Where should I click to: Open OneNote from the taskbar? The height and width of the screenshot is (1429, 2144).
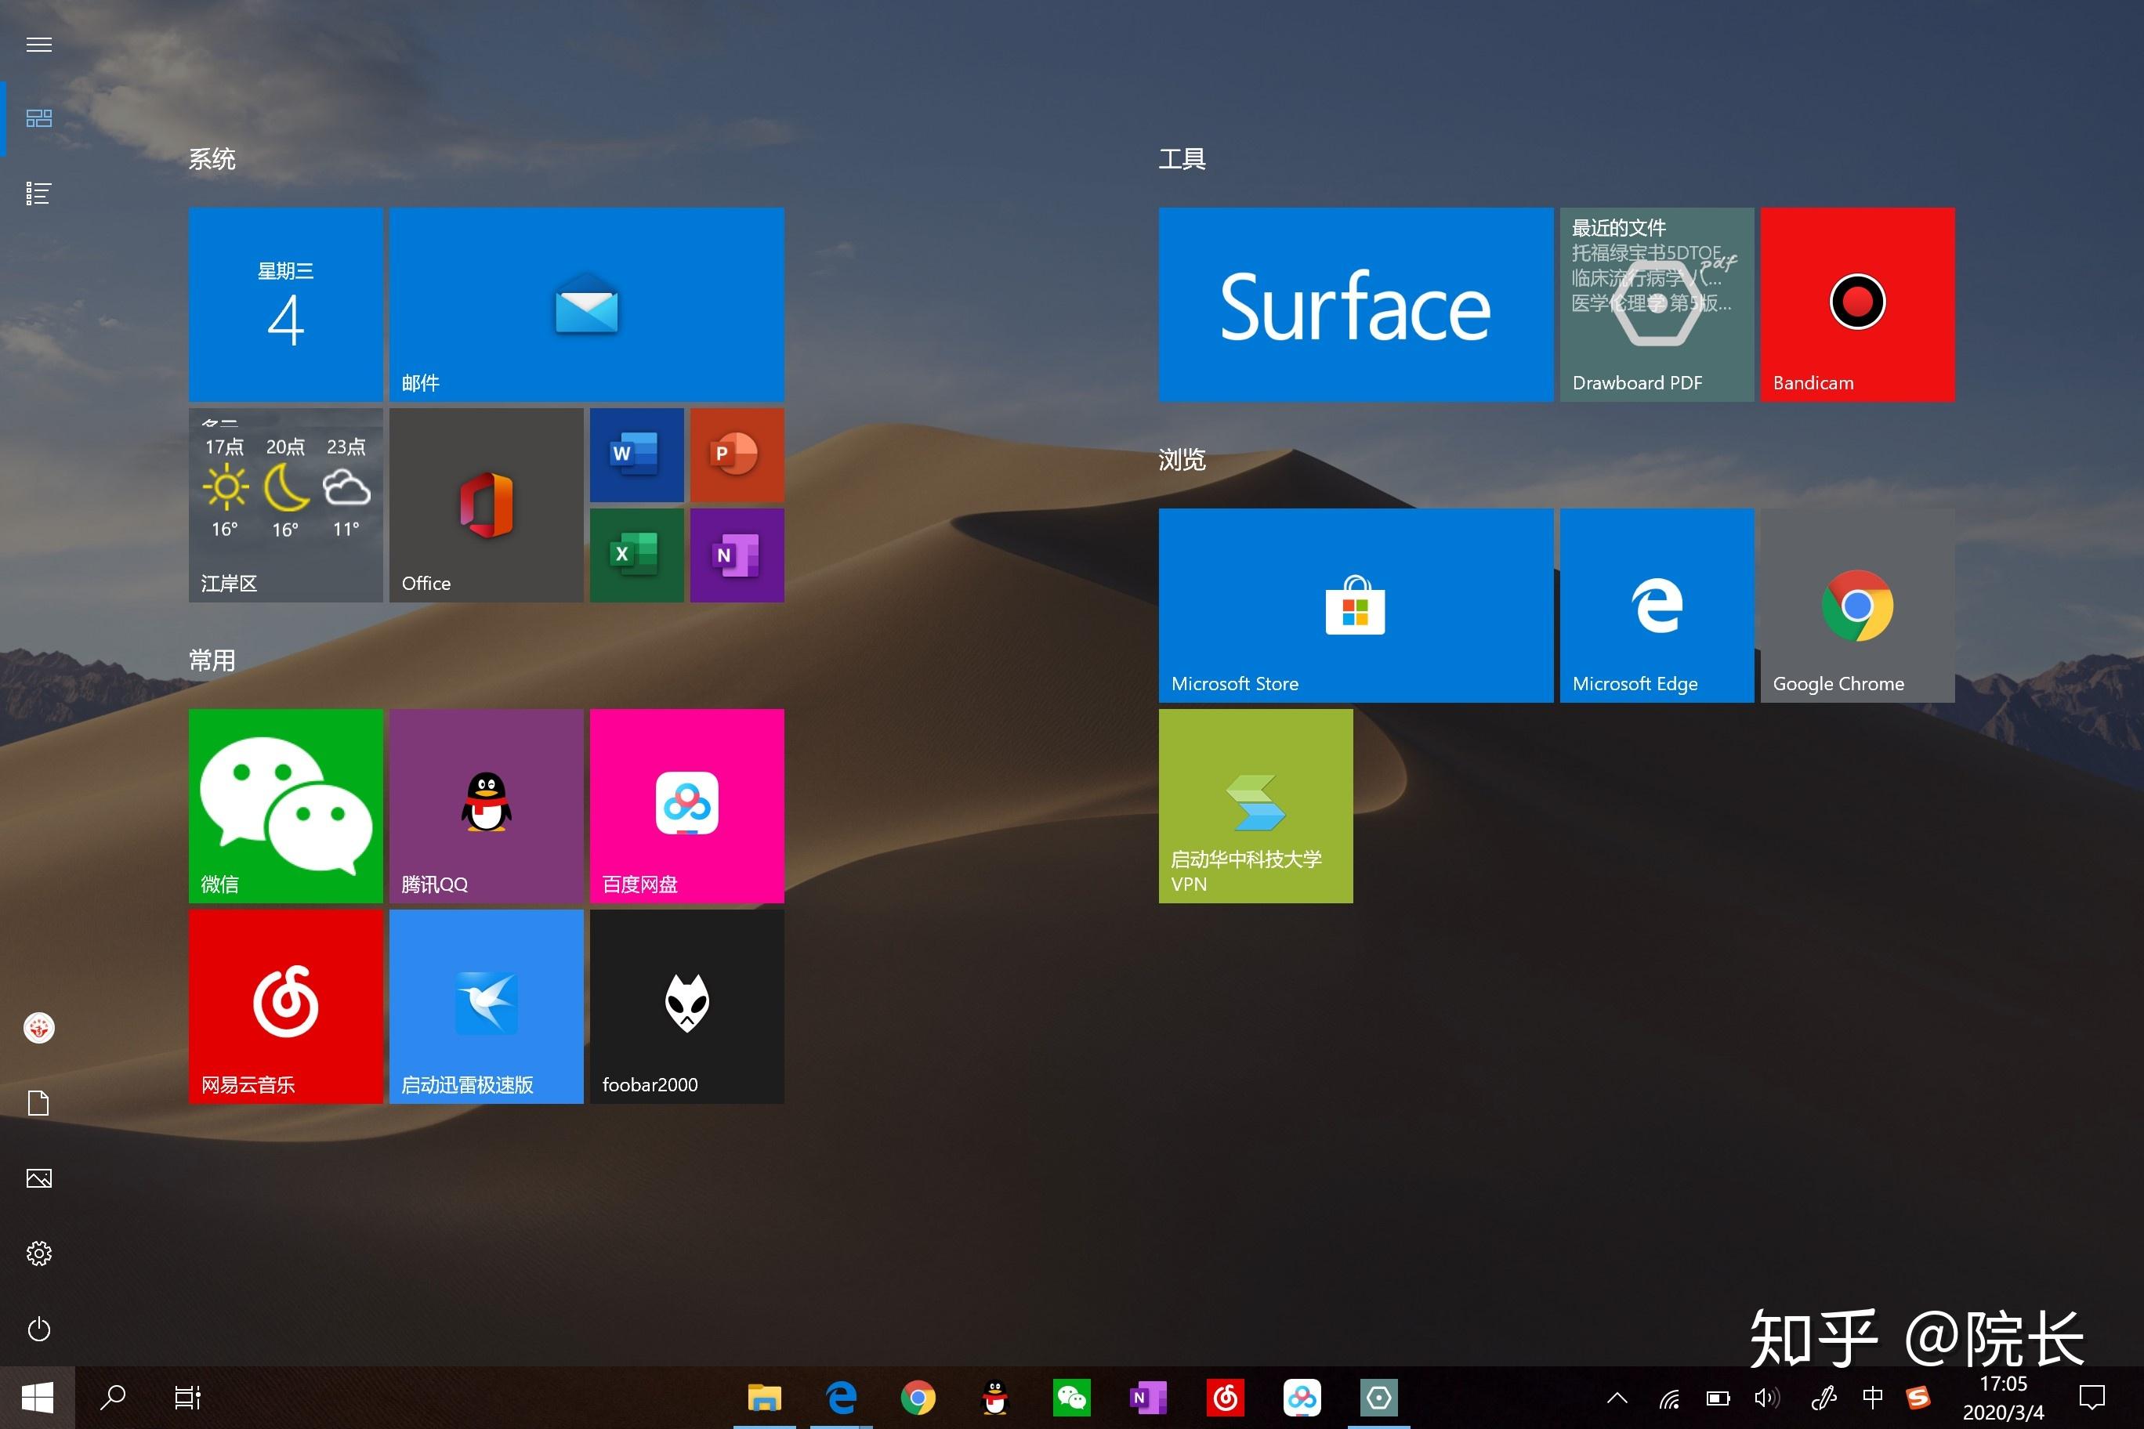[1148, 1397]
